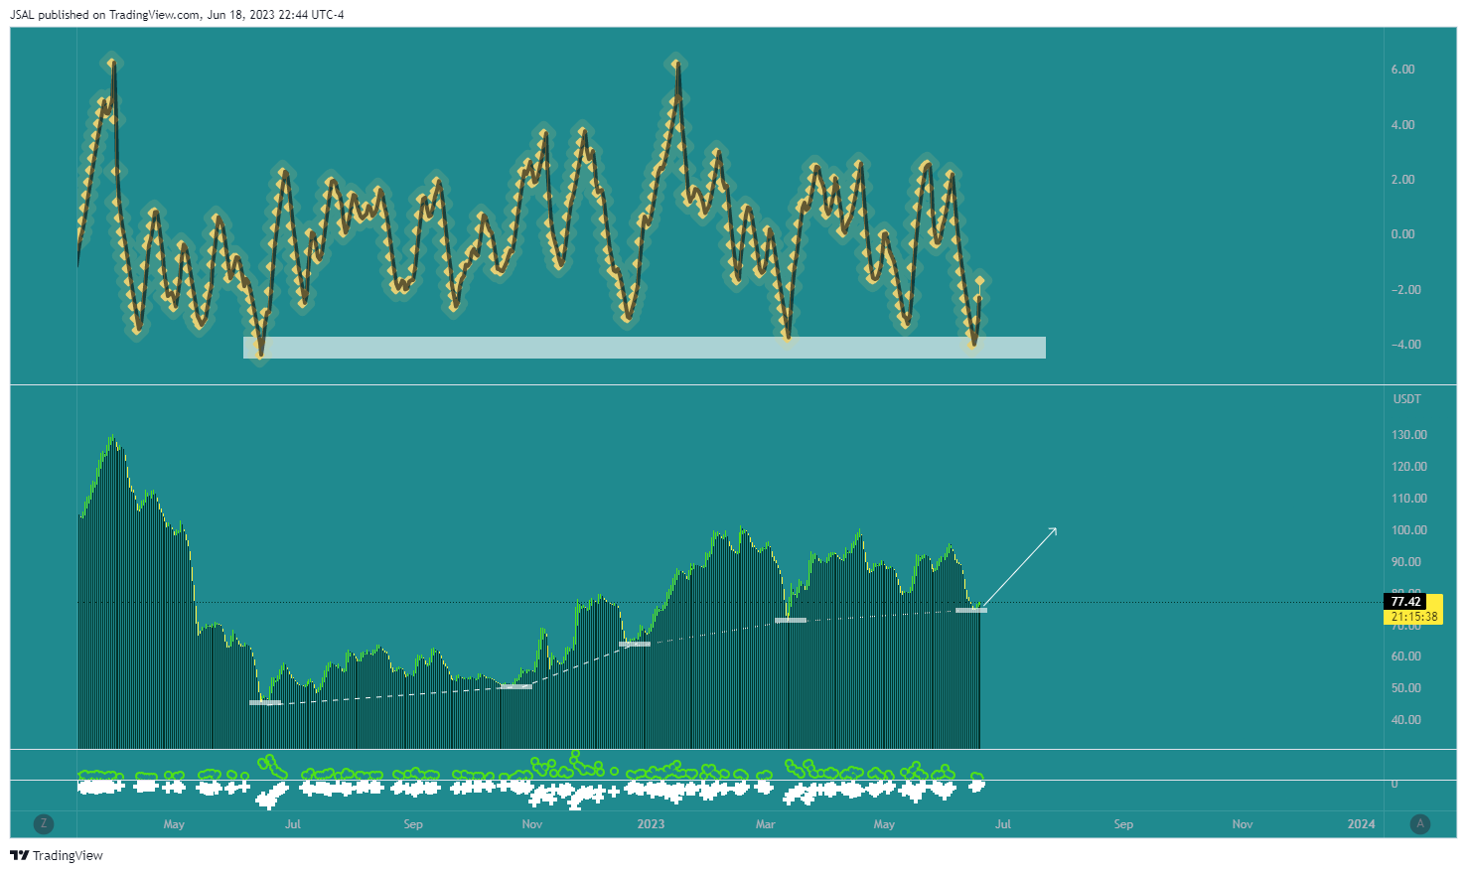Click the 120.00 price axis label
Screen dimensions: 1467x873
(x=1408, y=467)
